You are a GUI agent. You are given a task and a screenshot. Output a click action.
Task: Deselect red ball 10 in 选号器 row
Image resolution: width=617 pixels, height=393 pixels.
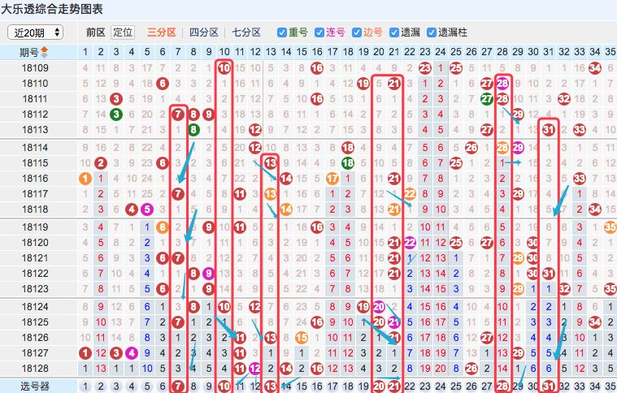point(224,387)
